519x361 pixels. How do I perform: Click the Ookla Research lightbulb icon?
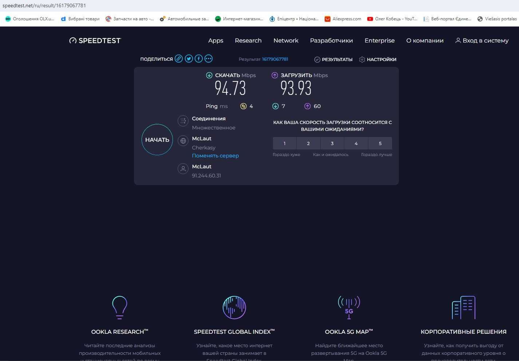[x=120, y=308]
